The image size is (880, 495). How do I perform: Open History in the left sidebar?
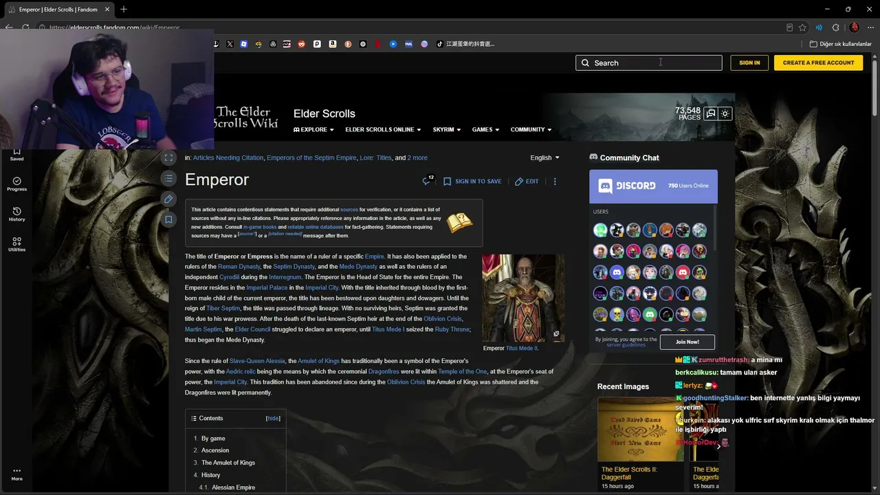16,214
